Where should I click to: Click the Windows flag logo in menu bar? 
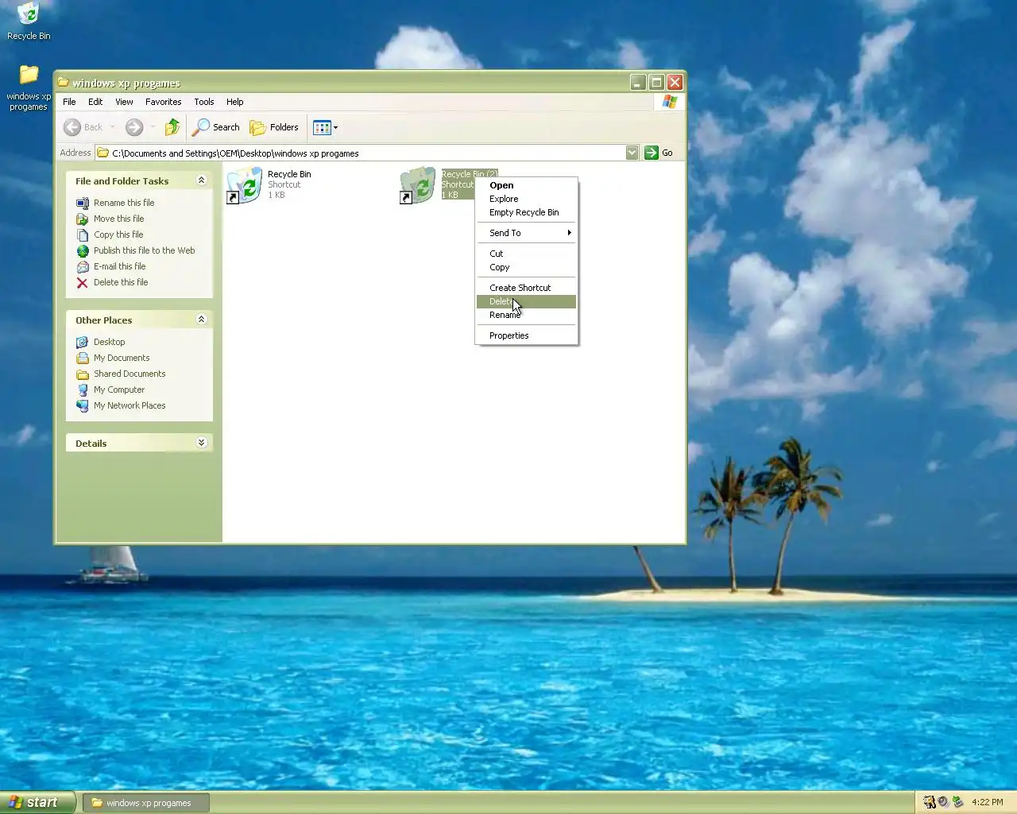tap(670, 102)
